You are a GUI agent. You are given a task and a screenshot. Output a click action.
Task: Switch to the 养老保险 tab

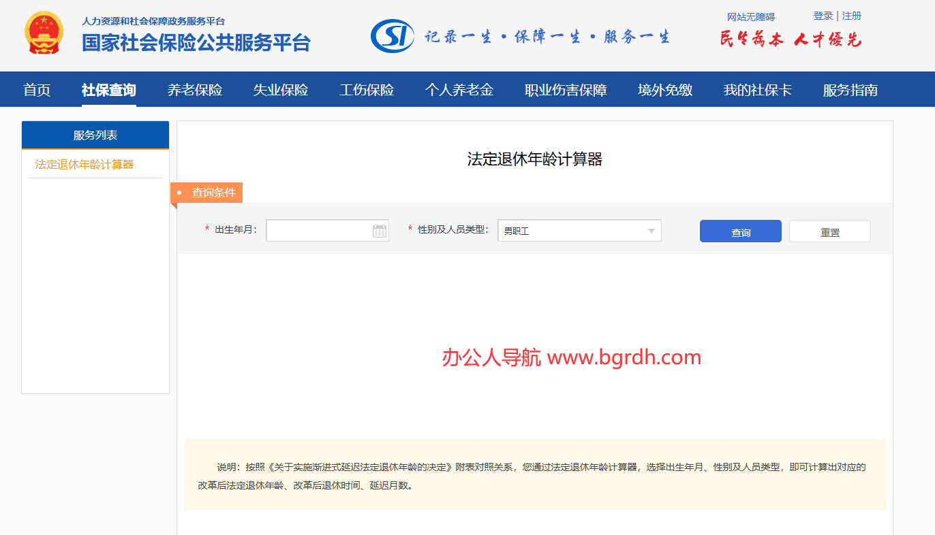[194, 89]
